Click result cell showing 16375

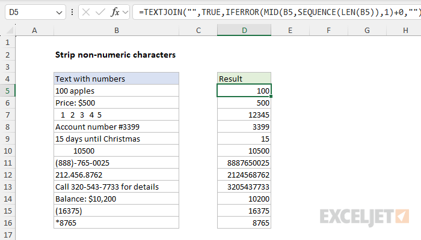click(244, 211)
